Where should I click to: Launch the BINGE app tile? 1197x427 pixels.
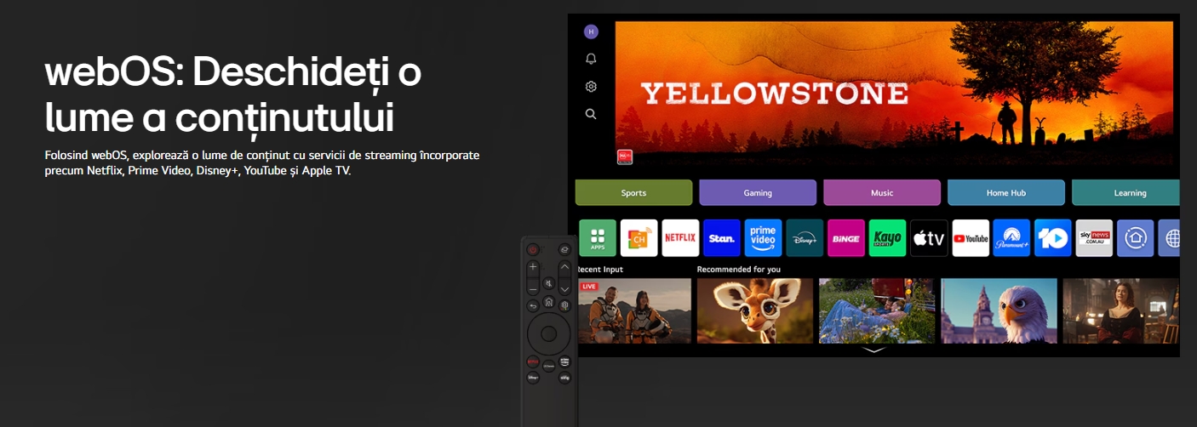845,238
